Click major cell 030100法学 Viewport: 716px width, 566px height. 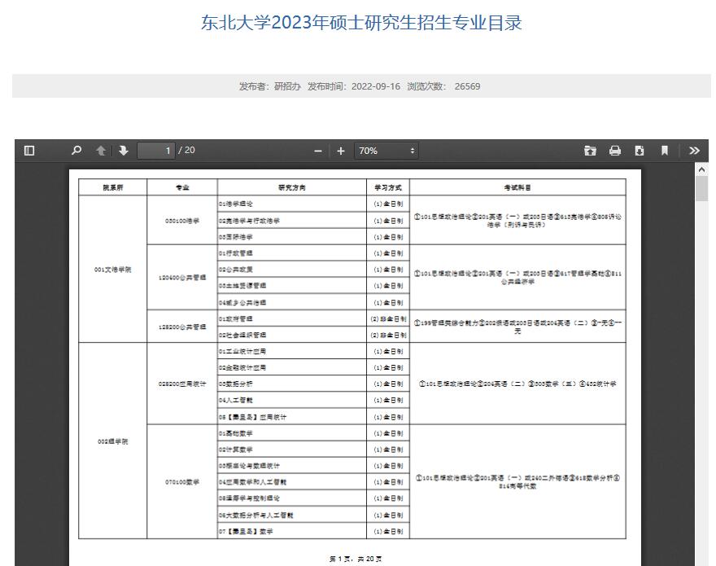[x=182, y=221]
